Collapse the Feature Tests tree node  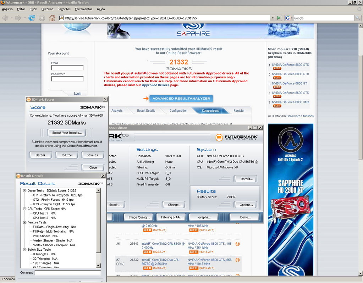(x=24, y=222)
